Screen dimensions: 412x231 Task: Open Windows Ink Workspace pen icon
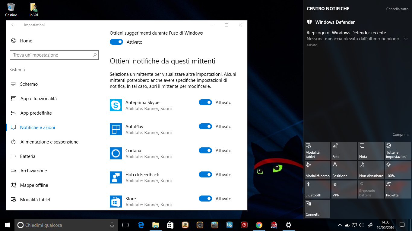pos(370,225)
